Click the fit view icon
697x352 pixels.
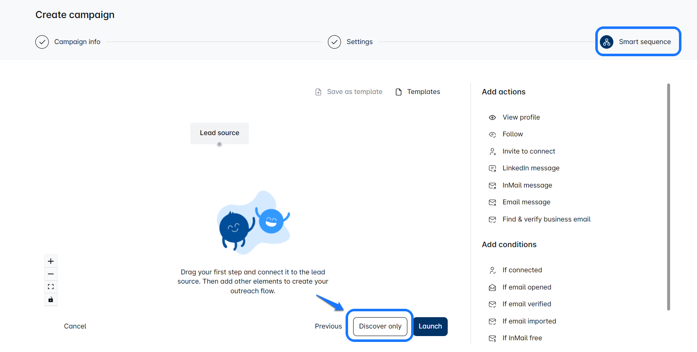point(51,287)
